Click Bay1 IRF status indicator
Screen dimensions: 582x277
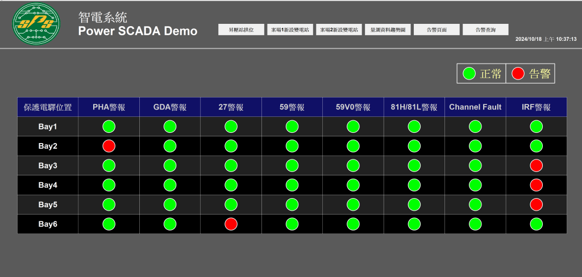click(537, 127)
